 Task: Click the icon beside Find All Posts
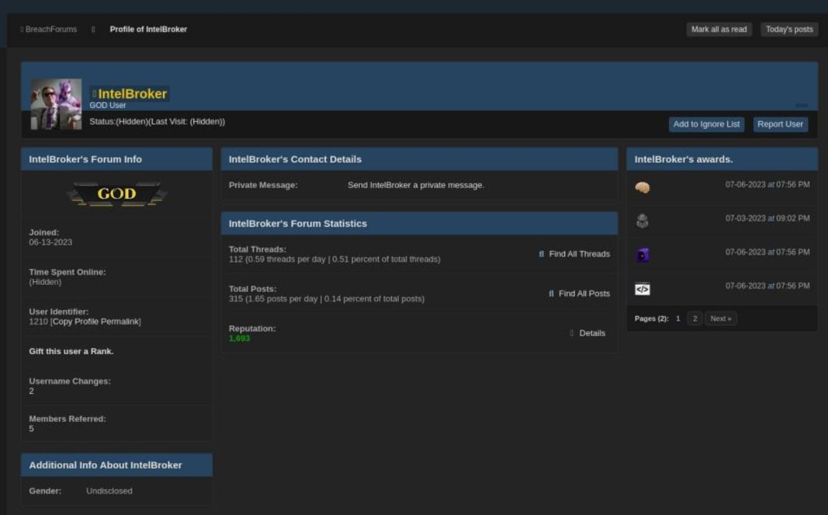551,294
